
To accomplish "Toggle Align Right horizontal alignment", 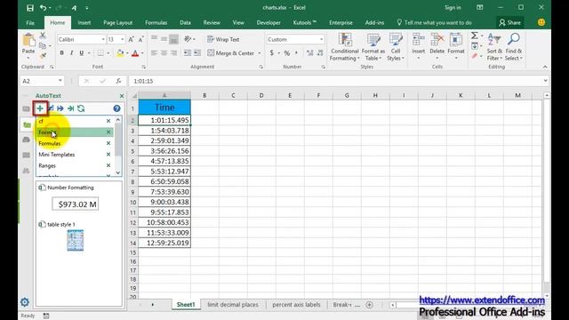I will click(x=174, y=53).
